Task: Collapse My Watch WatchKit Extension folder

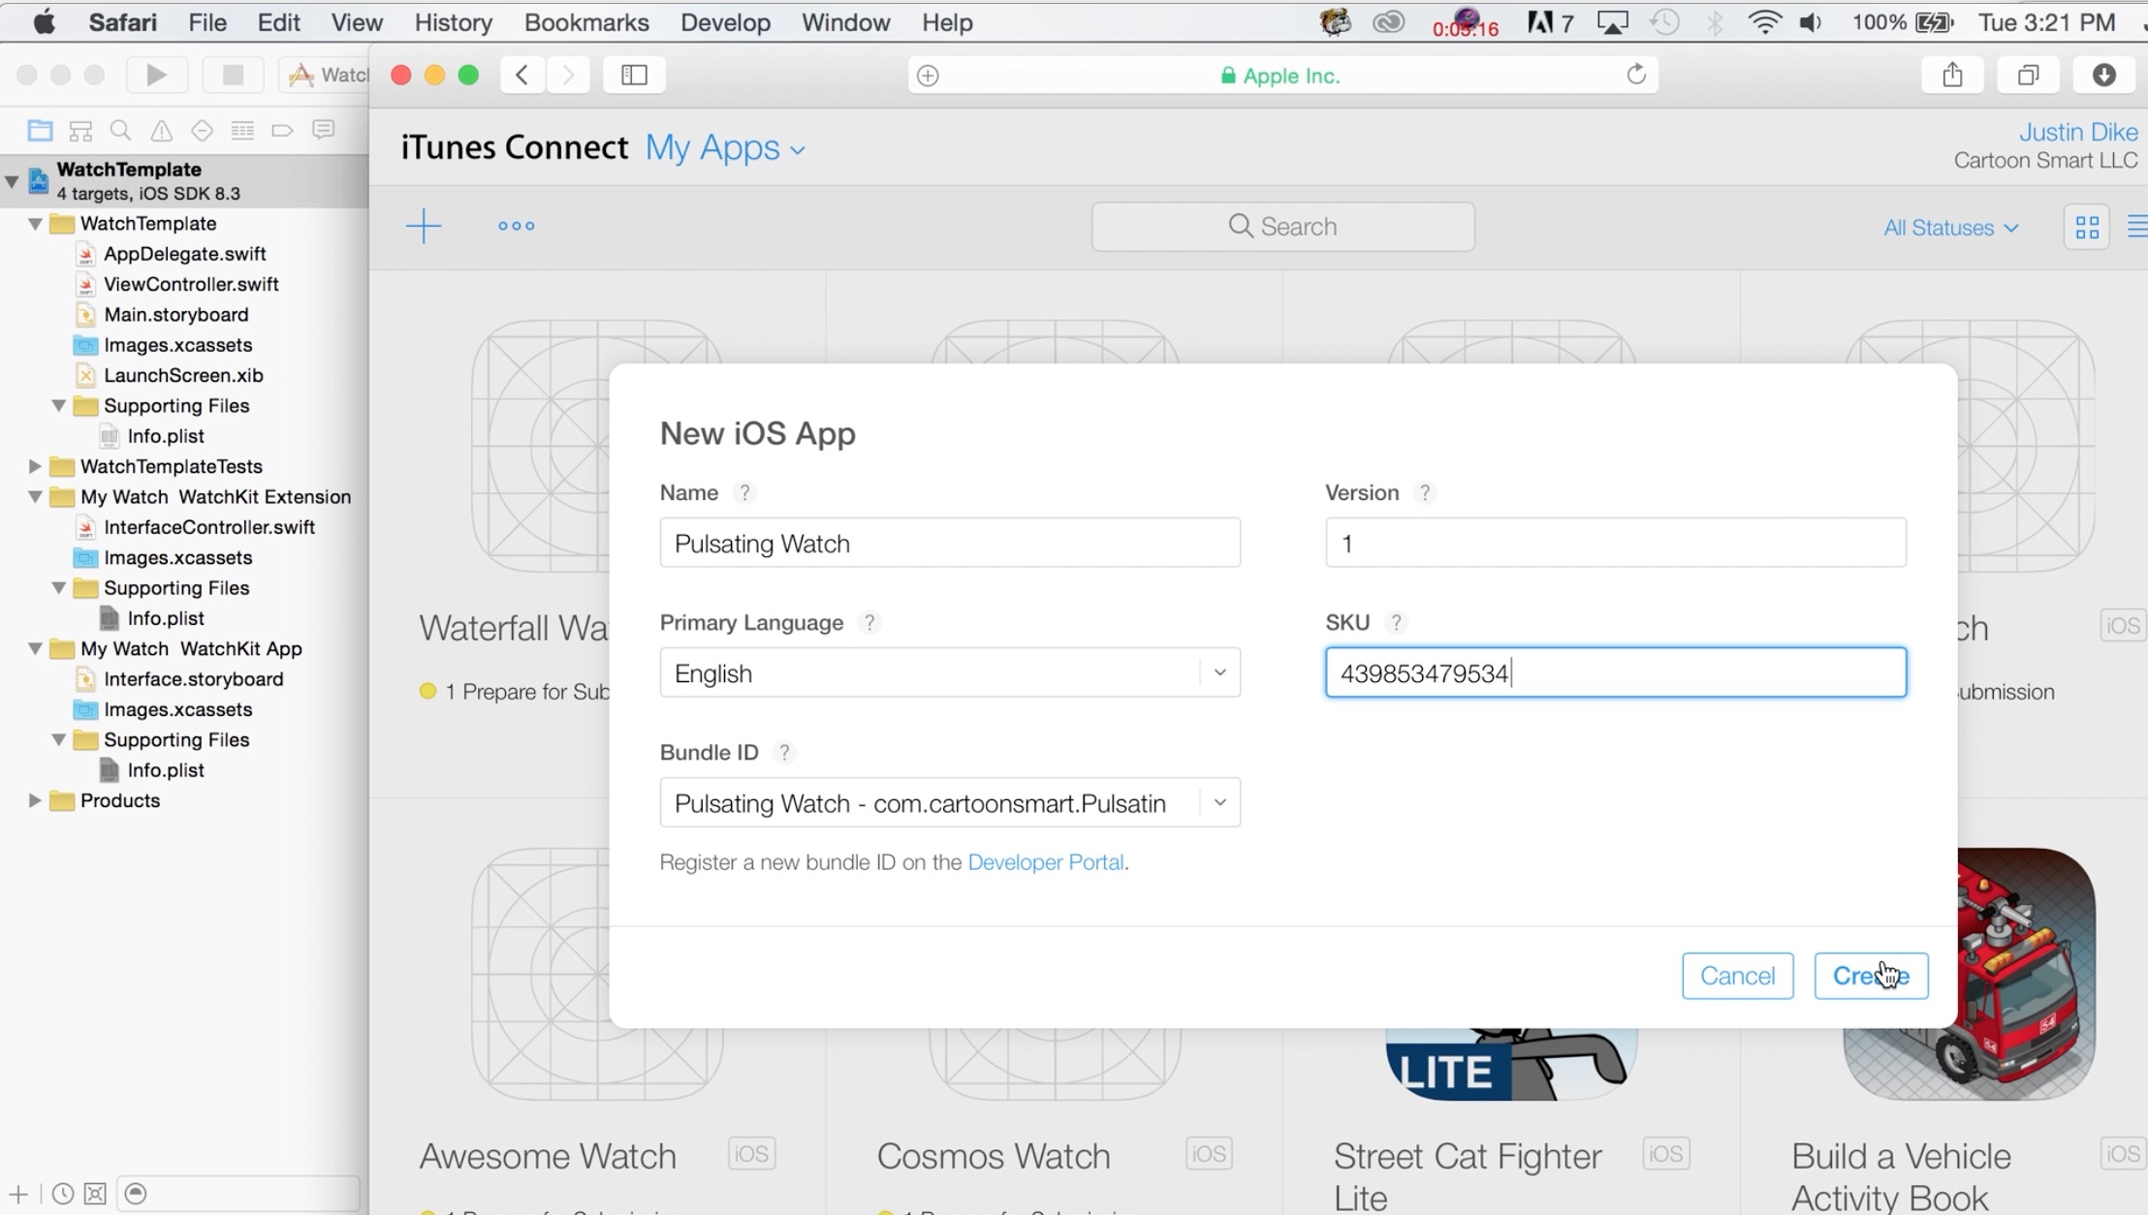Action: (x=35, y=497)
